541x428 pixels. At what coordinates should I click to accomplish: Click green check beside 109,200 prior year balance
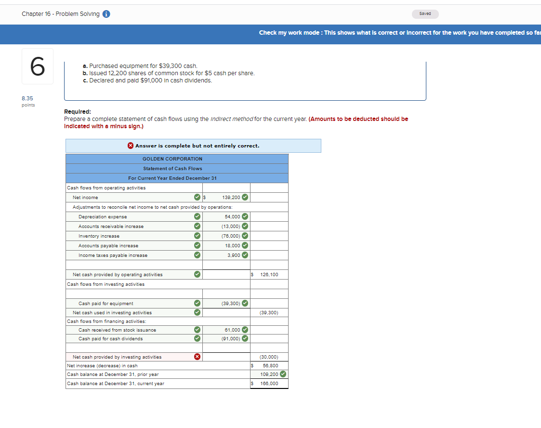coord(283,374)
